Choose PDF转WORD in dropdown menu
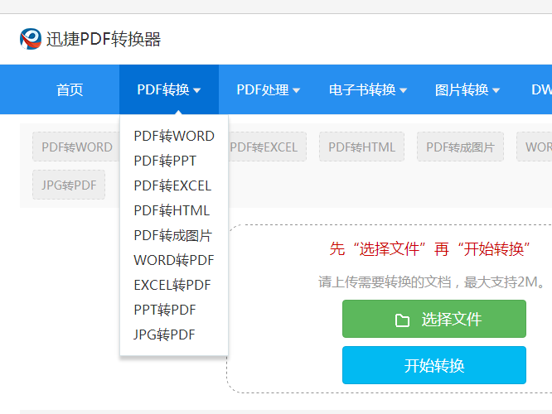Viewport: 552px width, 414px height. (174, 136)
